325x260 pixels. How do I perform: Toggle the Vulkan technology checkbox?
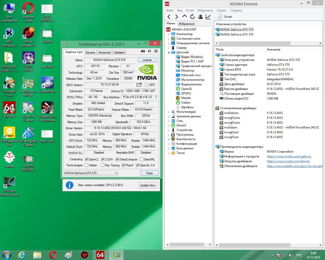tap(87, 165)
